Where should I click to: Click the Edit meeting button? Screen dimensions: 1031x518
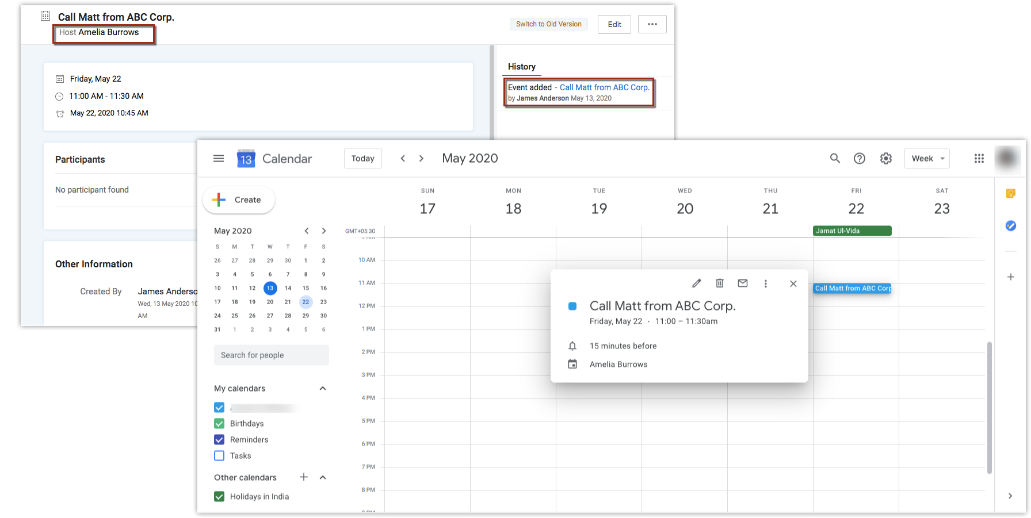614,24
